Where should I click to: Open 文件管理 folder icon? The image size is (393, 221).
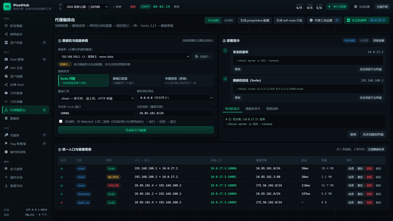point(6,93)
